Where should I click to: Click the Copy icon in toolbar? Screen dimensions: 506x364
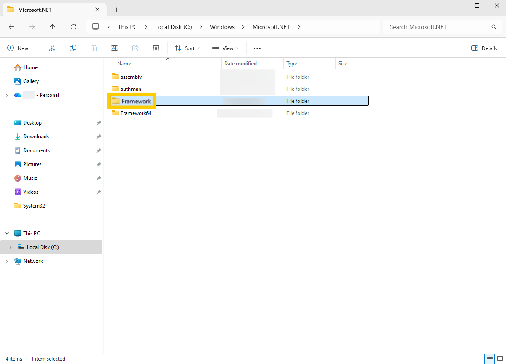click(x=73, y=48)
